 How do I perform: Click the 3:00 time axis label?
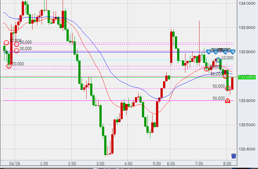[100, 163]
